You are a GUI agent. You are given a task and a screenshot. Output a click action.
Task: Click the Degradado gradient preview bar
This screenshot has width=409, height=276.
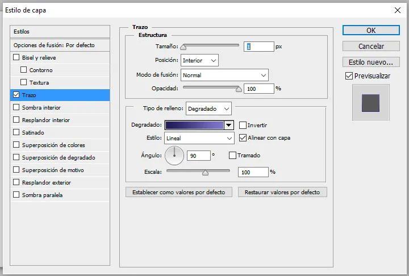coord(194,125)
